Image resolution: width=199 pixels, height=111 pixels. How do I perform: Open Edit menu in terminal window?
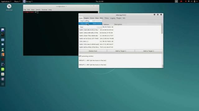pyautogui.click(x=29, y=10)
